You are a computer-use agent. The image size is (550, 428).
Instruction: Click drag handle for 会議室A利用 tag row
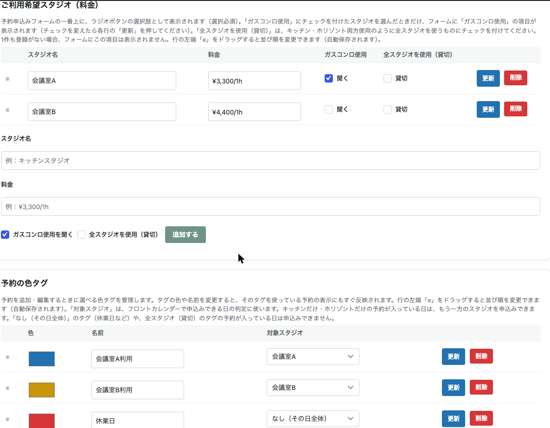7,357
